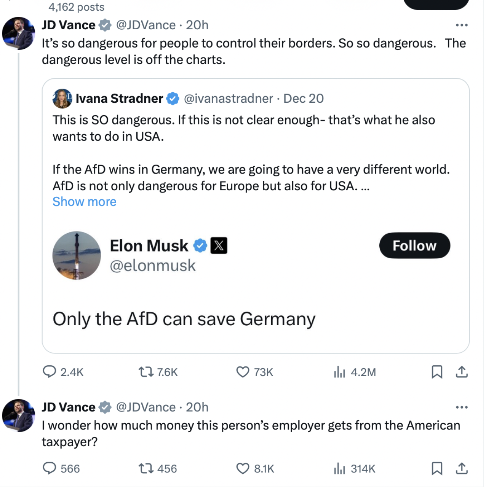The height and width of the screenshot is (487, 486).
Task: Repost the post with 456 reposts
Action: pyautogui.click(x=145, y=468)
